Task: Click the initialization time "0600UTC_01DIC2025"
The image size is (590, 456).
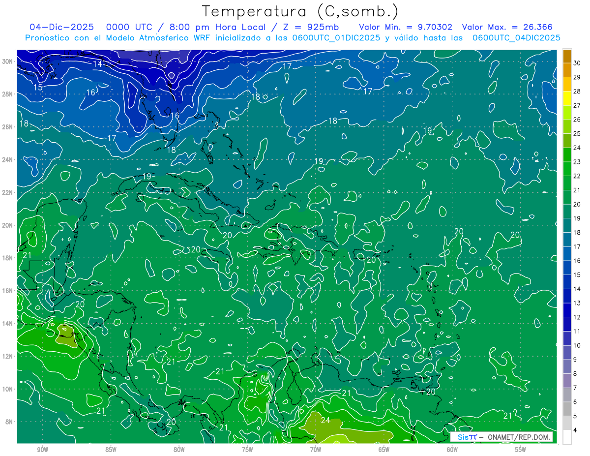Action: 336,37
